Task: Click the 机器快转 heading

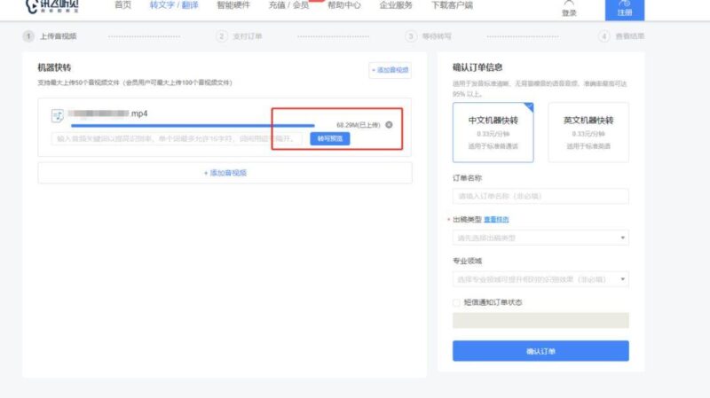Action: tap(54, 67)
